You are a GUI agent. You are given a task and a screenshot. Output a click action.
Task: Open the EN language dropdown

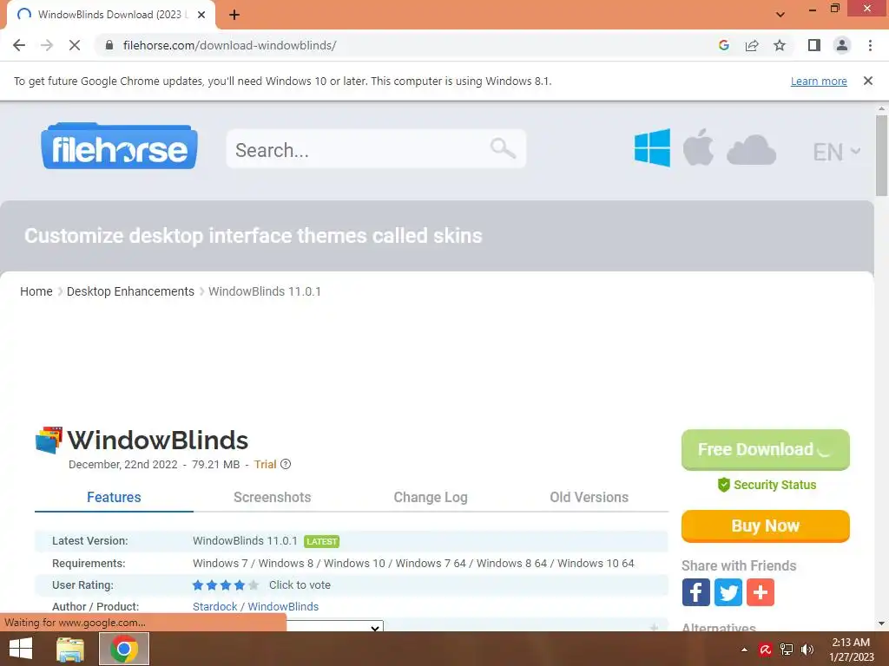[836, 152]
